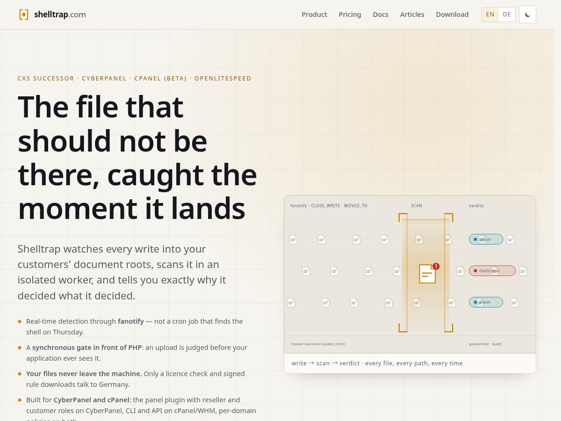Click the flagged file icon in the scan frame

427,274
